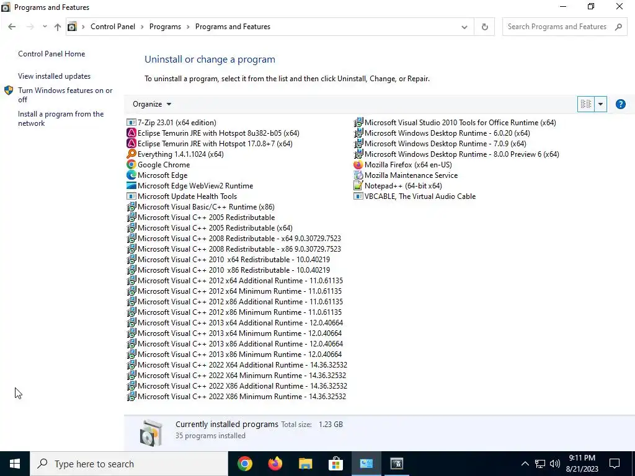Click Microsoft Update Health Tools icon
635x476 pixels.
(x=131, y=196)
